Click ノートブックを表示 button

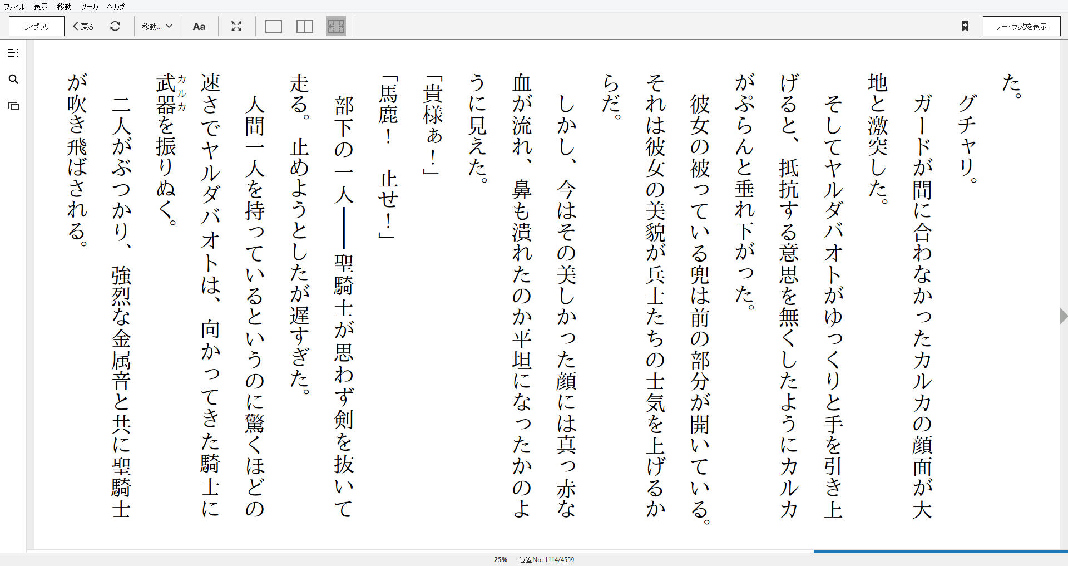[x=1021, y=26]
